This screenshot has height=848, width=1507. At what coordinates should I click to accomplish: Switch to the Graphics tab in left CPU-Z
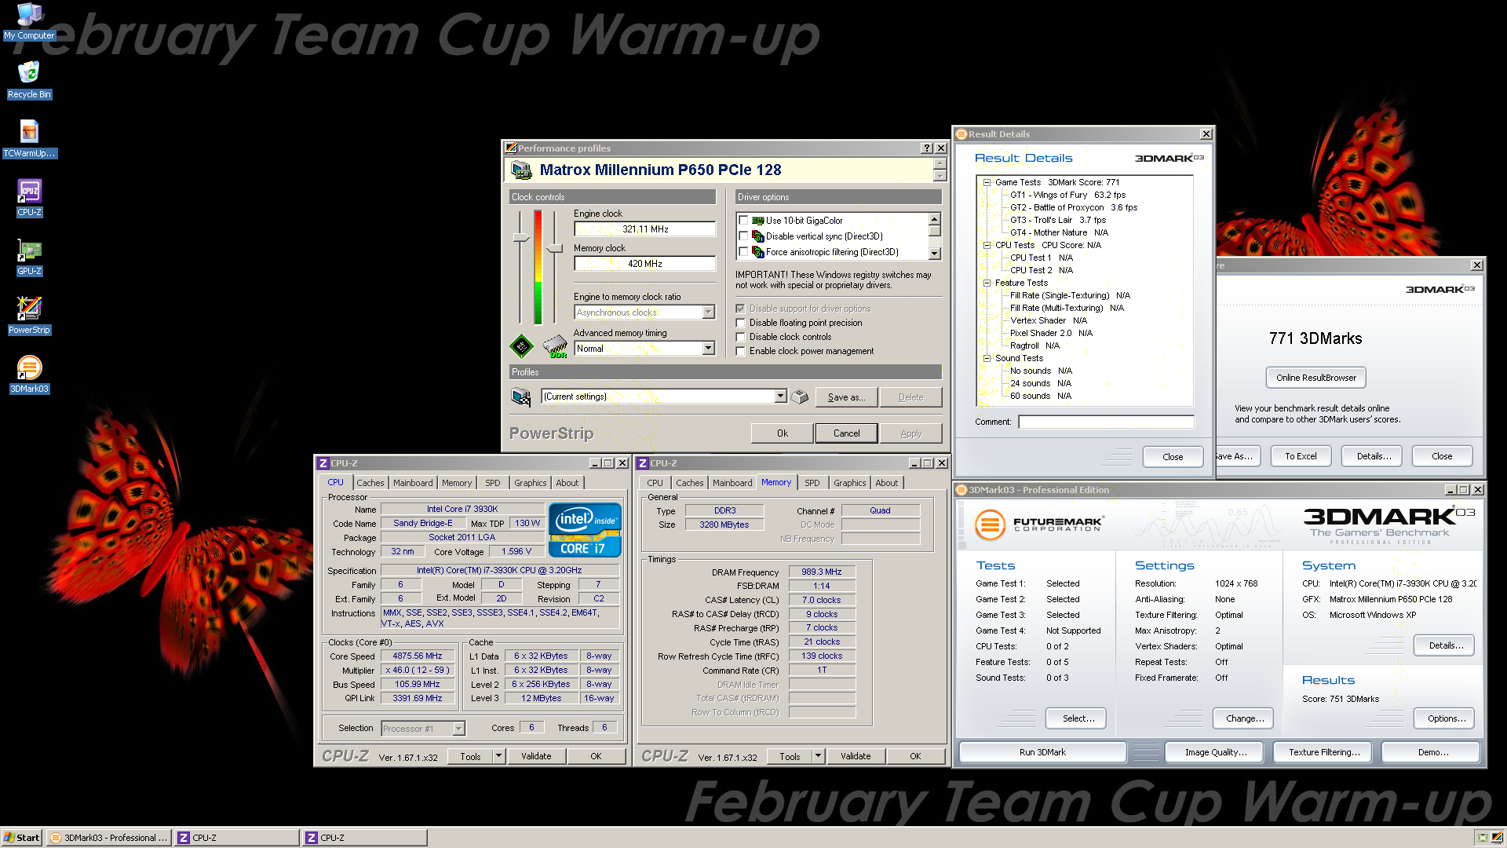click(x=531, y=483)
